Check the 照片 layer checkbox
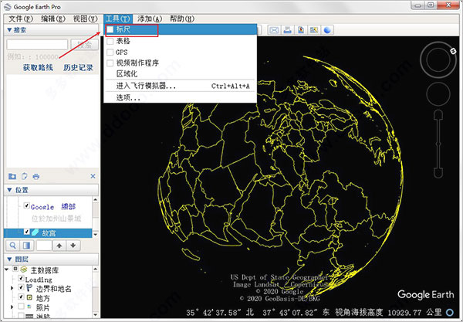Viewport: 463px width, 322px height. 21,307
